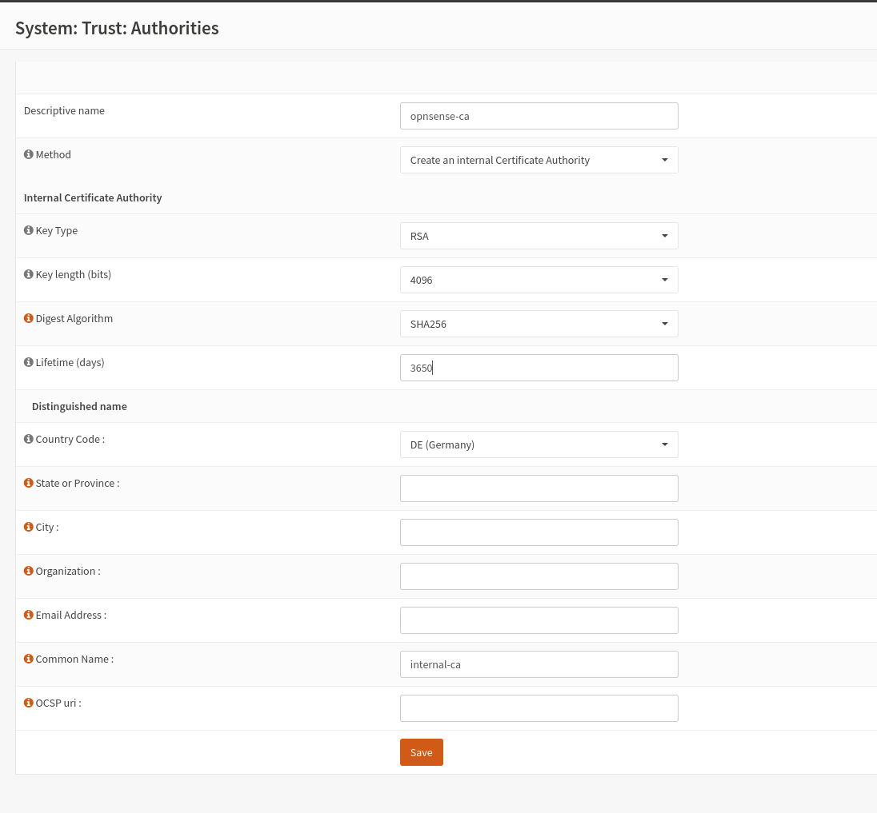The height and width of the screenshot is (813, 877).
Task: Click the Organization input field
Action: coord(539,576)
